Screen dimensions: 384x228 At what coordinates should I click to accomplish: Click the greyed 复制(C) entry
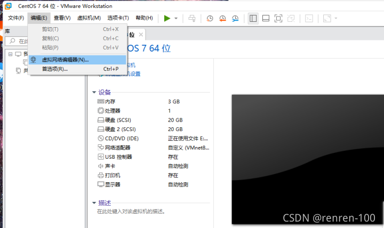(77, 38)
